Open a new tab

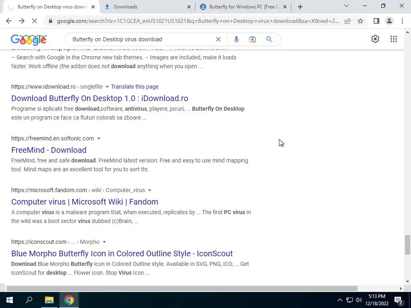300,7
